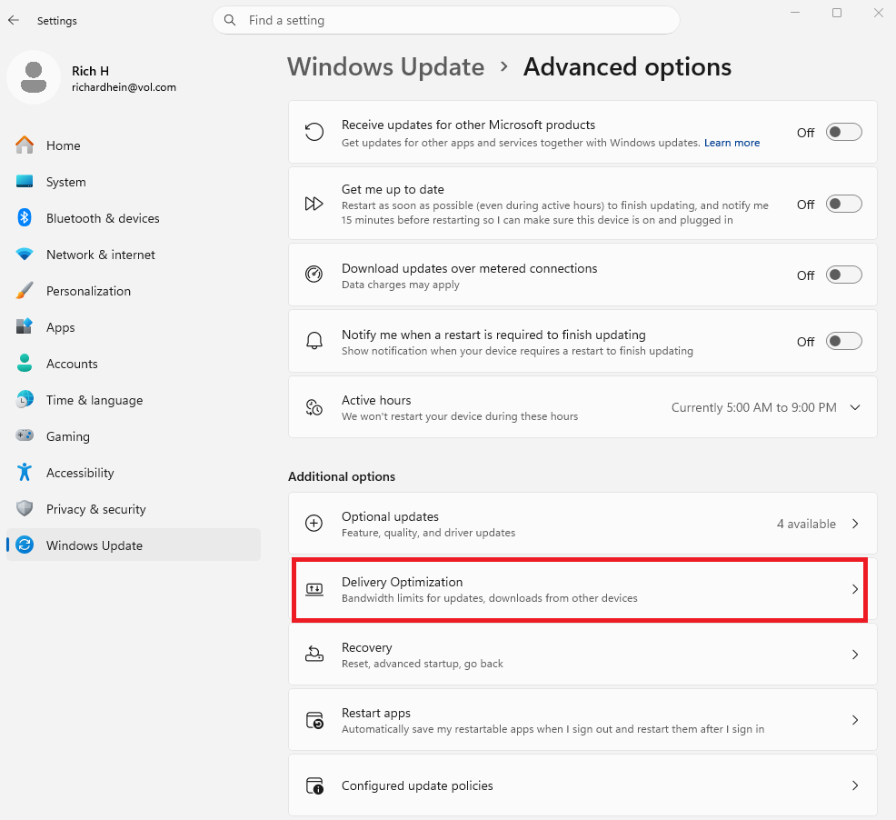Click the Find a setting search box
This screenshot has width=896, height=820.
click(x=445, y=20)
